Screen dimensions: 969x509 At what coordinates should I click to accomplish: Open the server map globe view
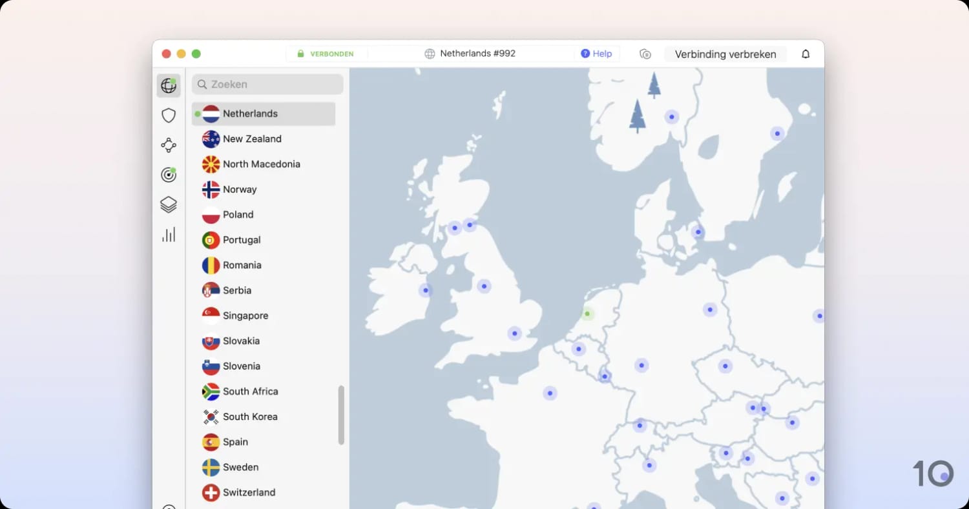pos(169,85)
